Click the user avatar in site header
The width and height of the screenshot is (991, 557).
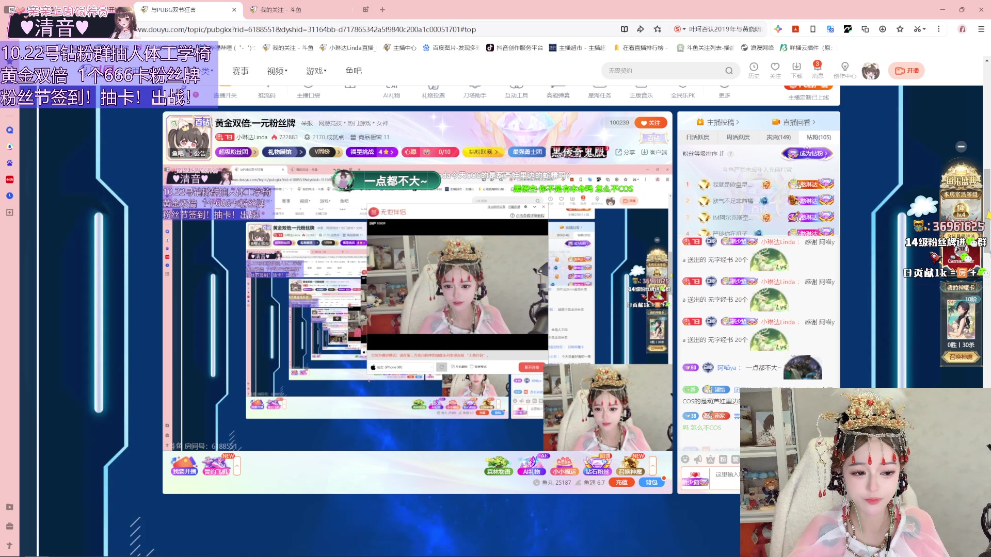click(871, 71)
